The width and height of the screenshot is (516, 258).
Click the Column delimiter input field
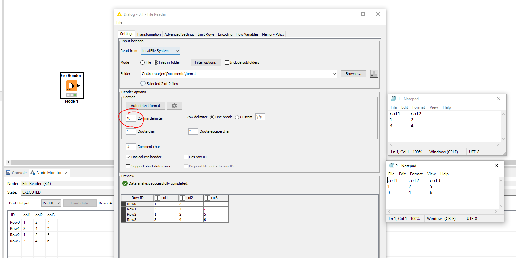coord(131,118)
